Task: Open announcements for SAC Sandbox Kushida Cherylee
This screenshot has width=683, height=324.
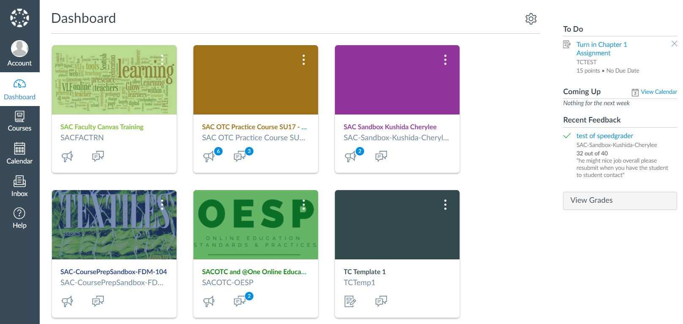Action: [350, 157]
